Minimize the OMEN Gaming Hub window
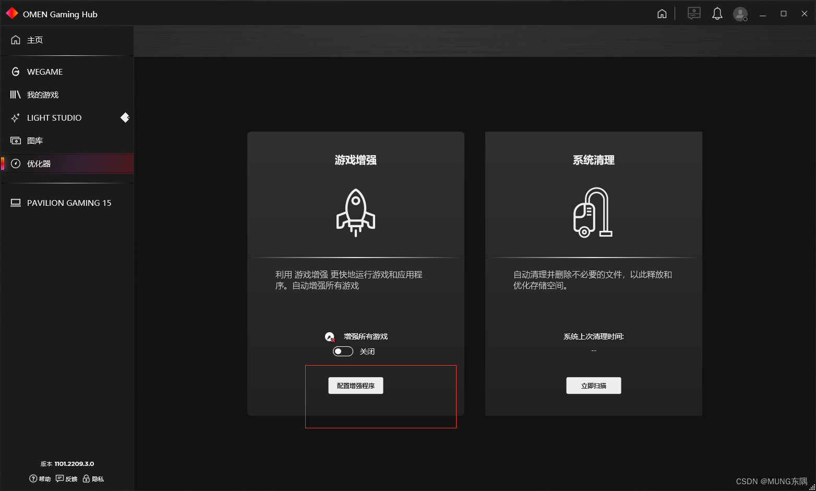The image size is (816, 491). 763,14
